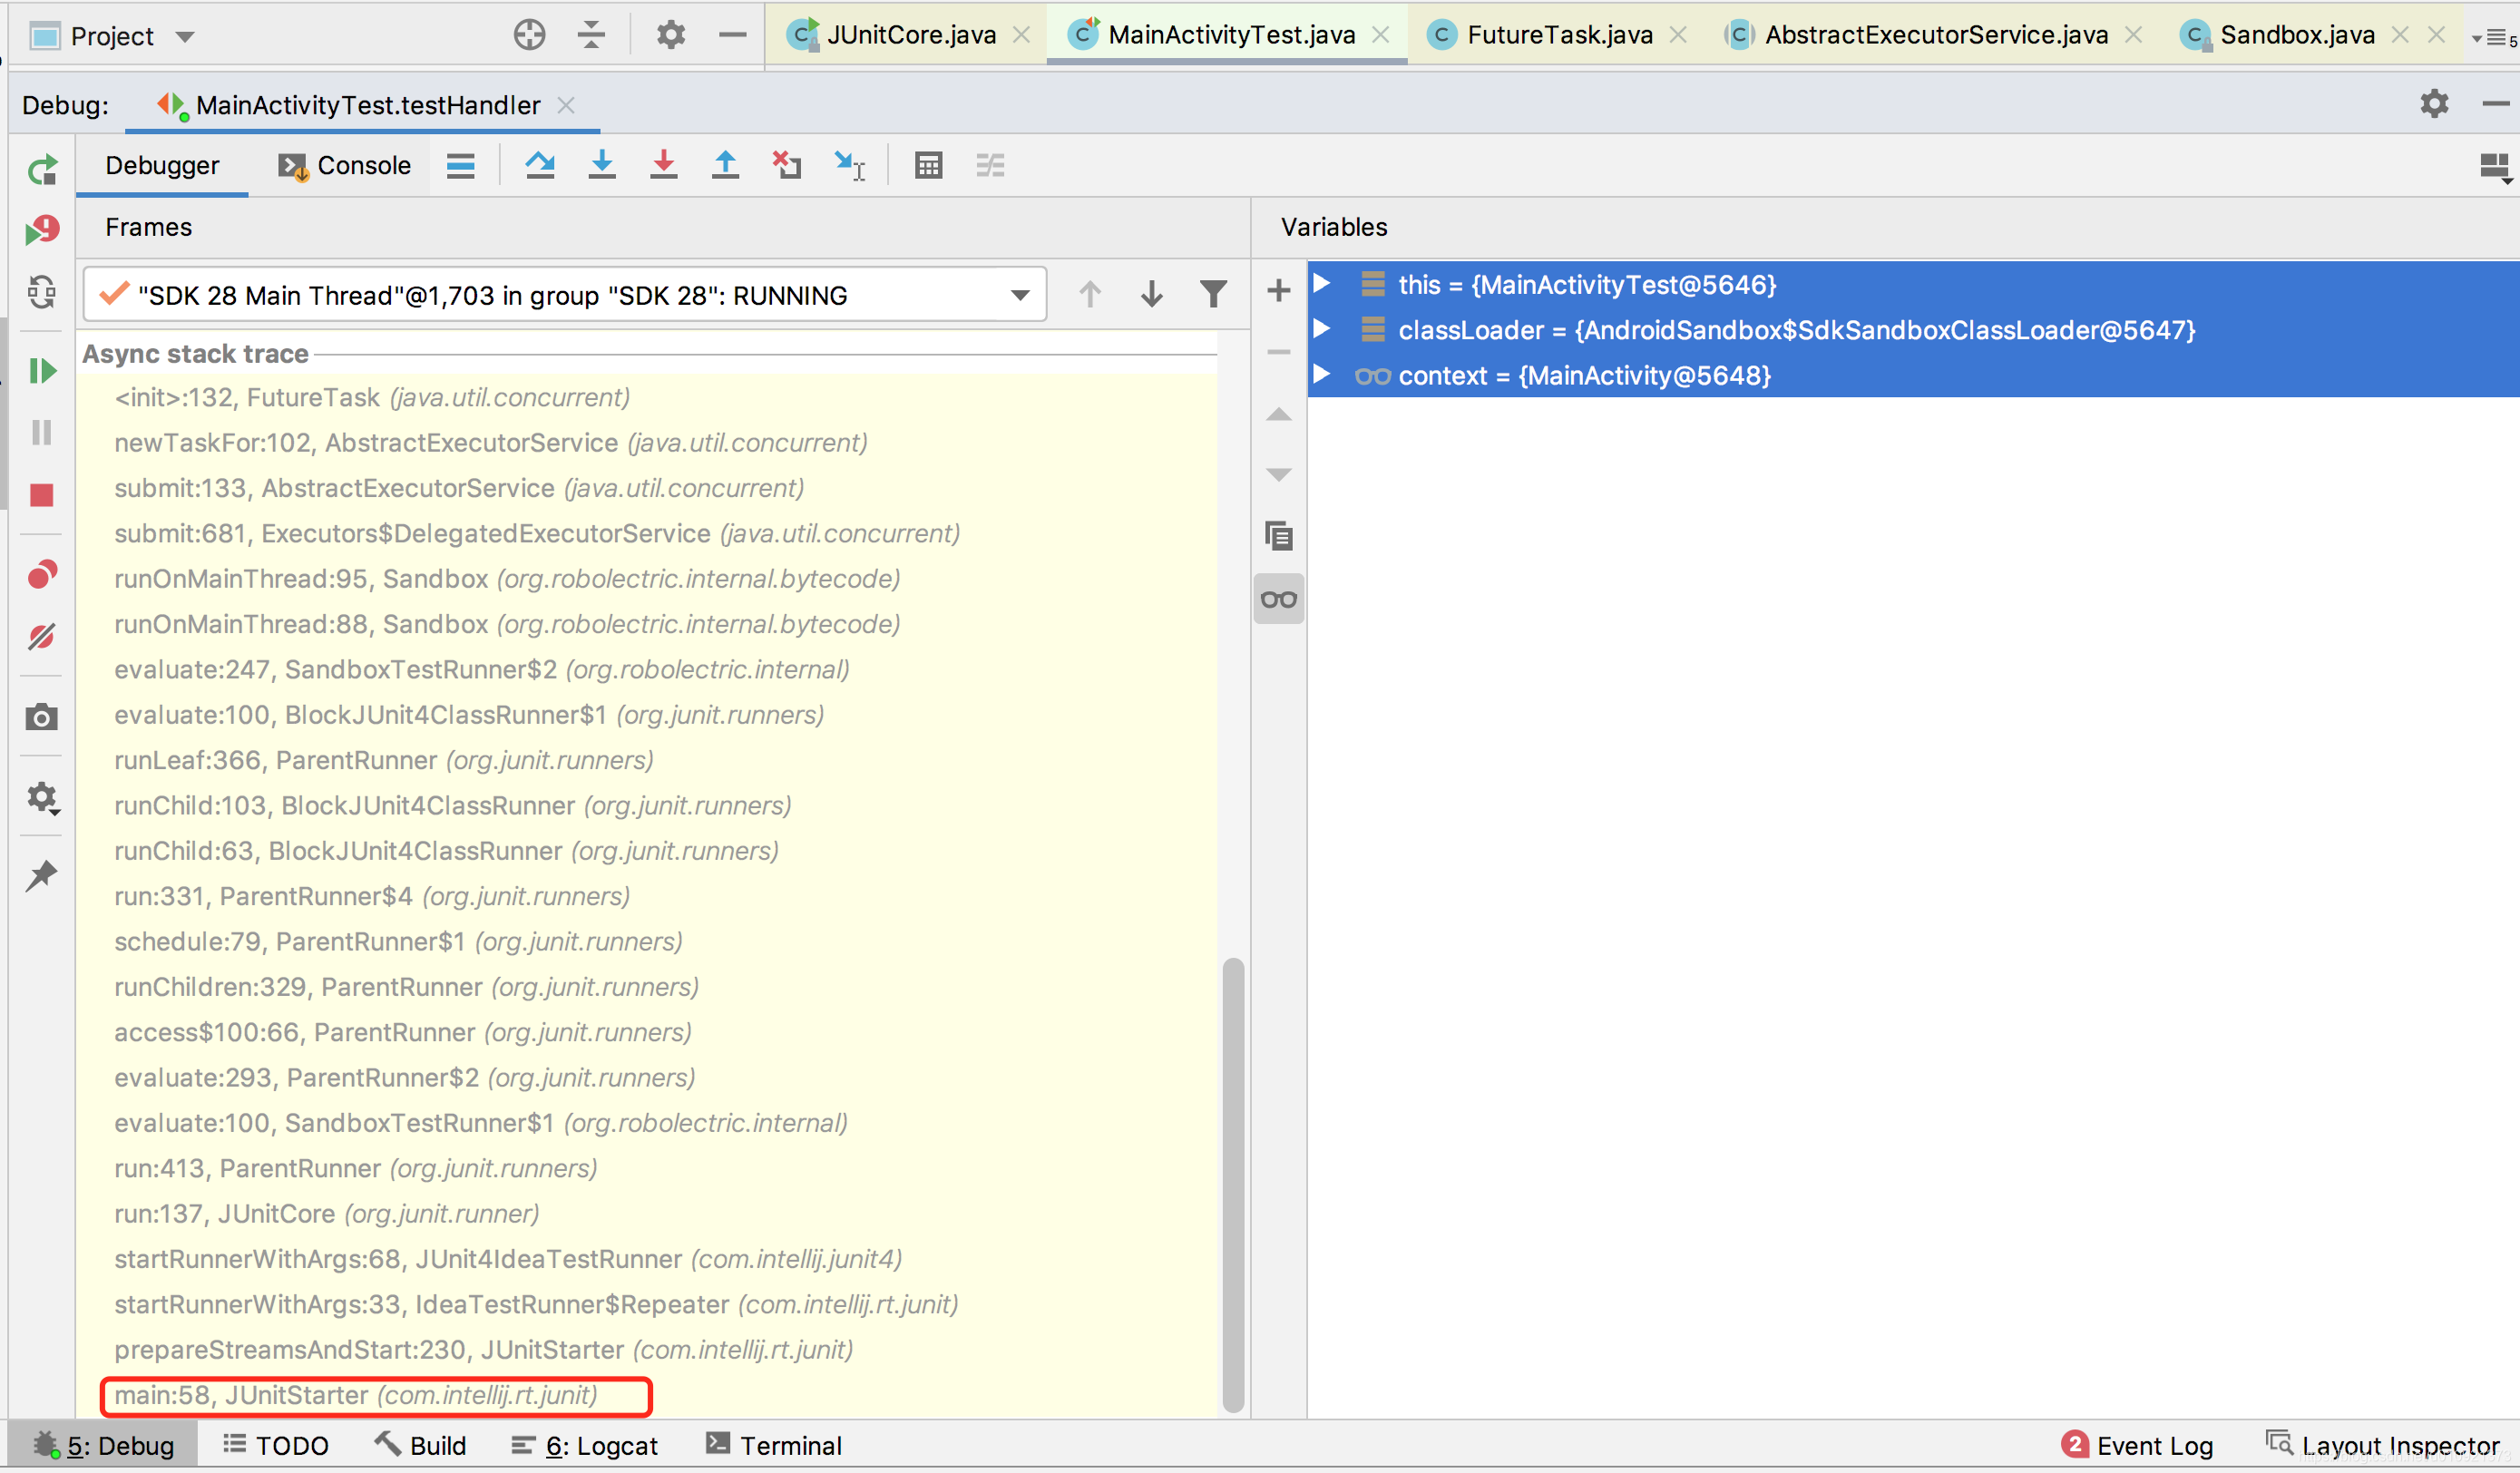This screenshot has height=1473, width=2520.
Task: Click the Step Out icon
Action: point(725,165)
